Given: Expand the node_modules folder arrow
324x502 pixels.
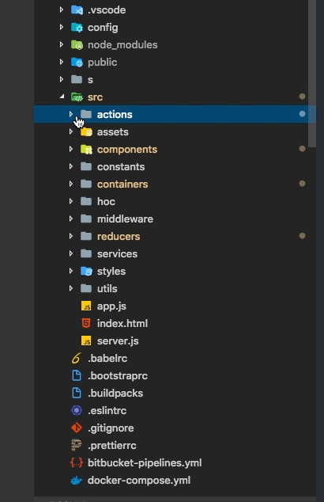Looking at the screenshot, I should [62, 44].
